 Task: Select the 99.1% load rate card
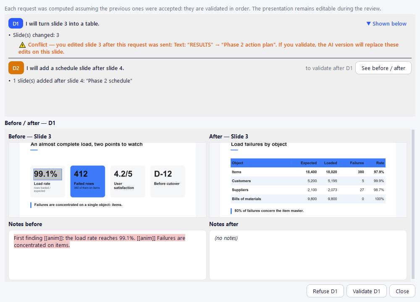point(48,181)
